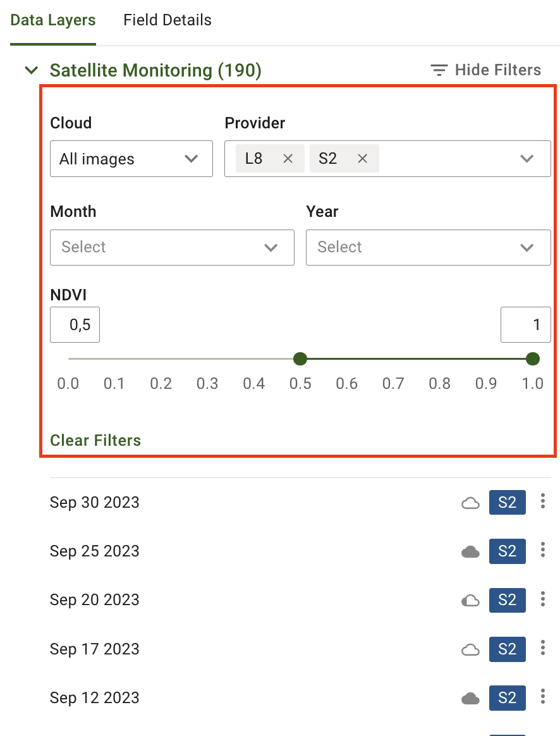Open the Year select dropdown
This screenshot has width=560, height=736.
point(428,247)
